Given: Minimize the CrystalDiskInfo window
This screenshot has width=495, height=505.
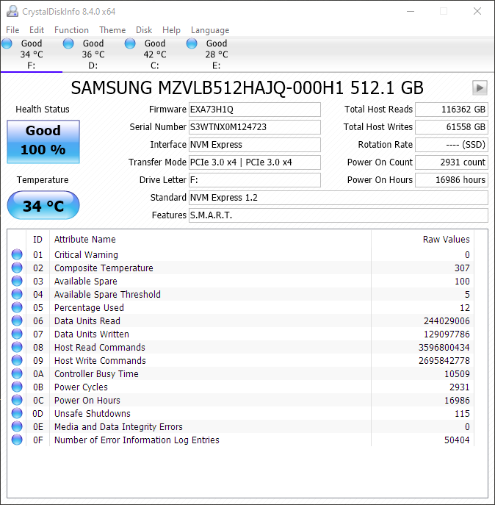Looking at the screenshot, I should (411, 11).
